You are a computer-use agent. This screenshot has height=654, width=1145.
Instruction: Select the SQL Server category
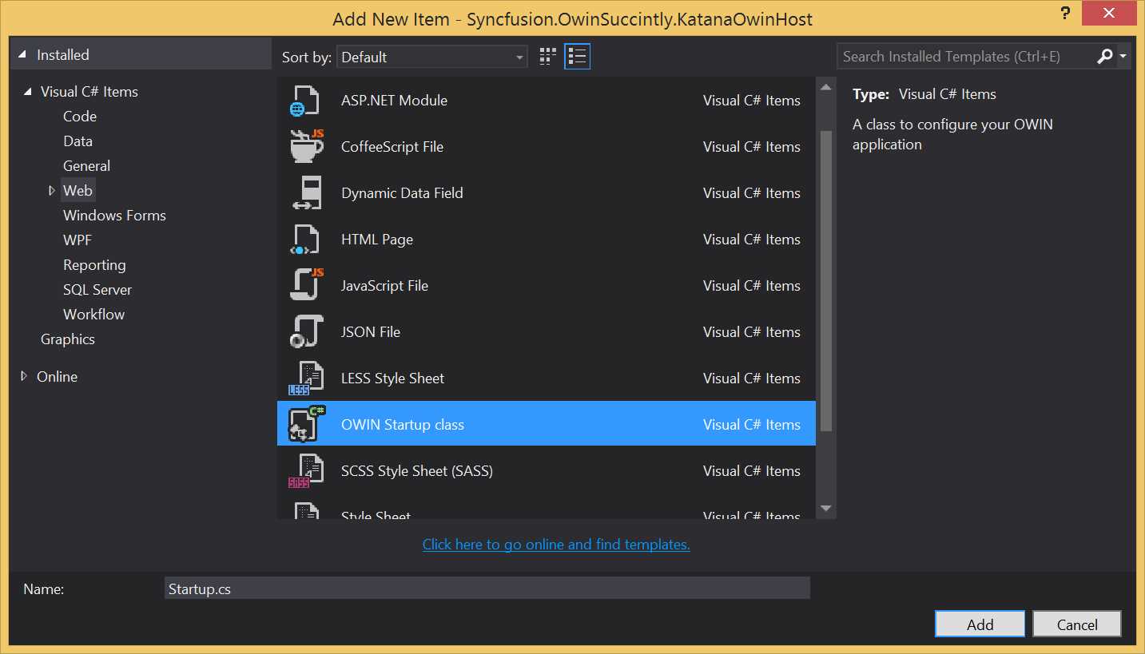coord(97,290)
